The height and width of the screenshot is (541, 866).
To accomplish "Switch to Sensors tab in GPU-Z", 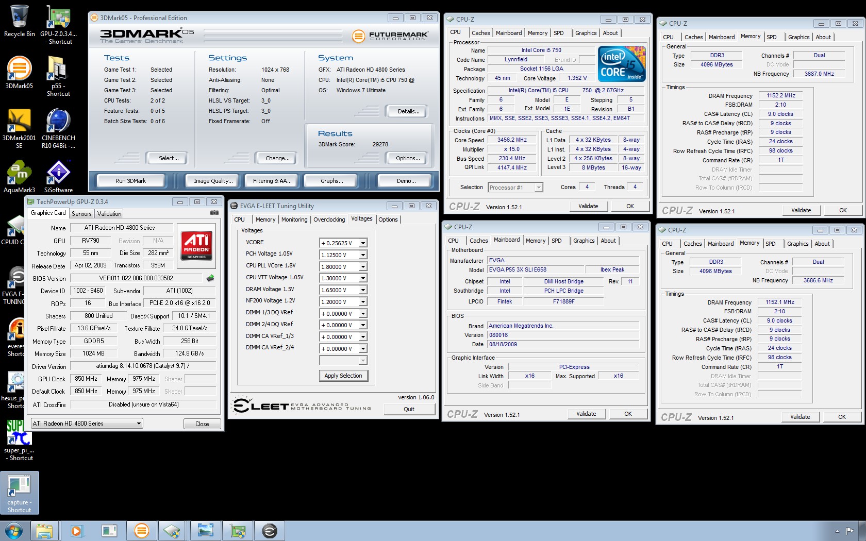I will pyautogui.click(x=81, y=214).
